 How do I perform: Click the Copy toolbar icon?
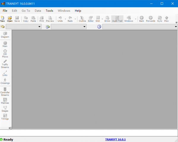[26, 19]
